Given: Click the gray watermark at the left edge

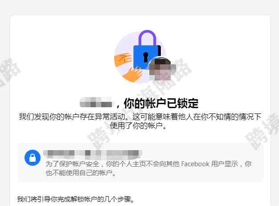Looking at the screenshot, I should 9,72.
